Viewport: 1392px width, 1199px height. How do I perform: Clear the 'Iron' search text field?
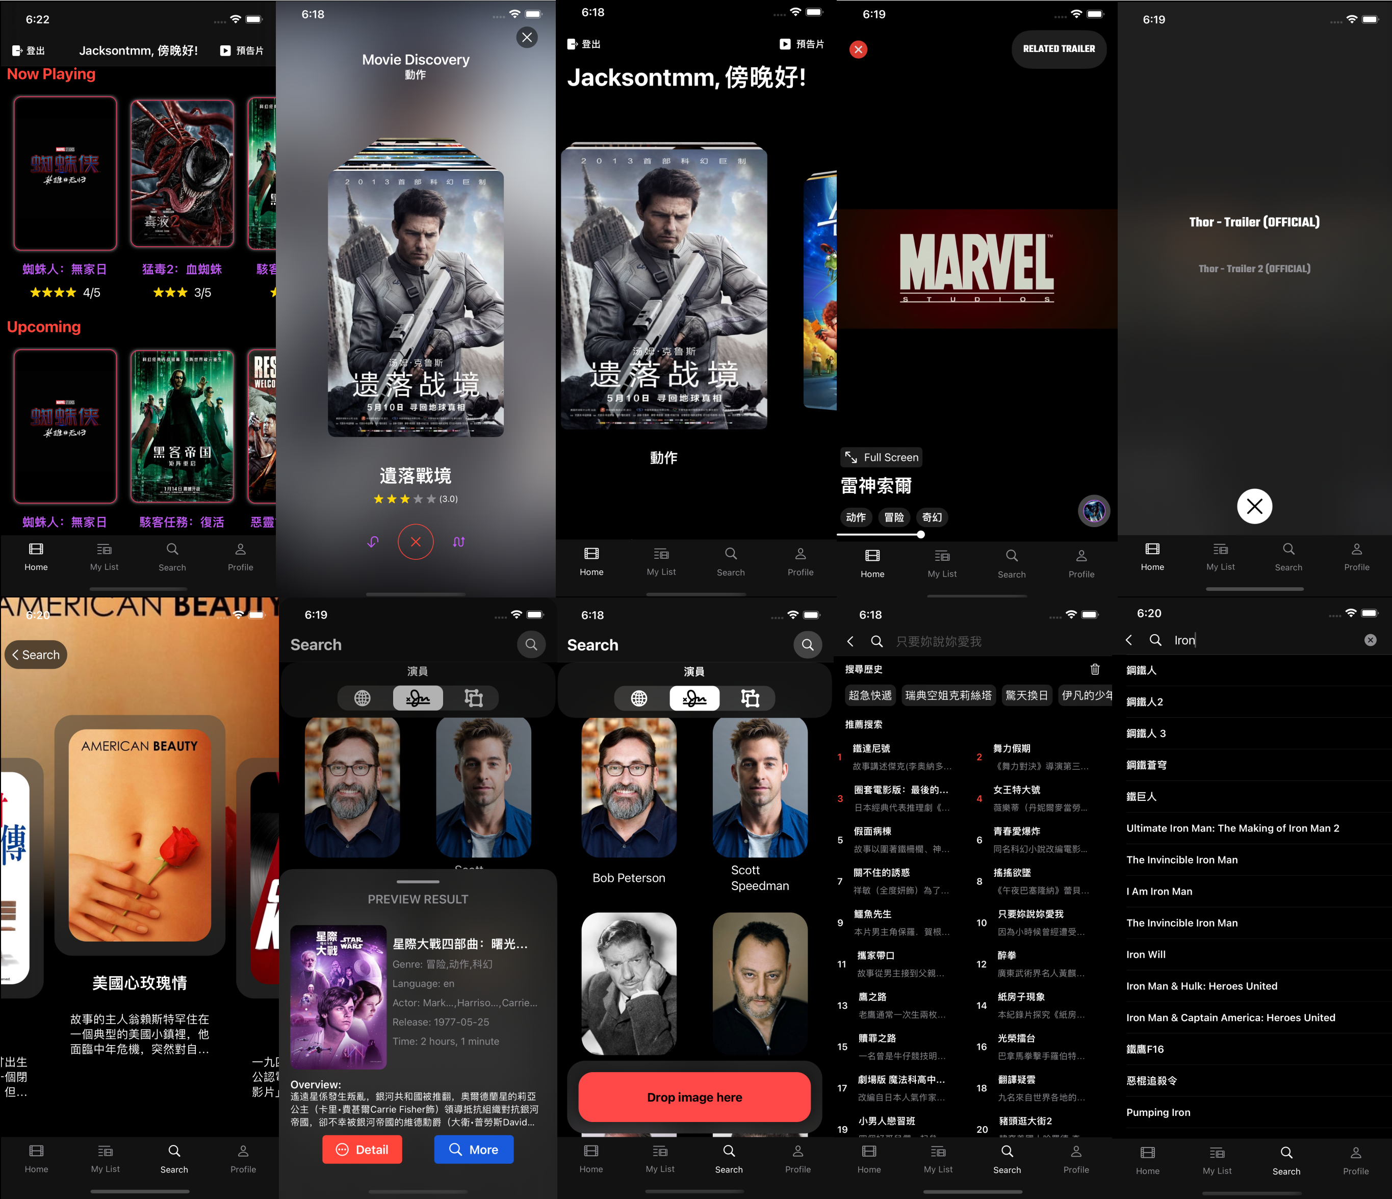pyautogui.click(x=1370, y=640)
